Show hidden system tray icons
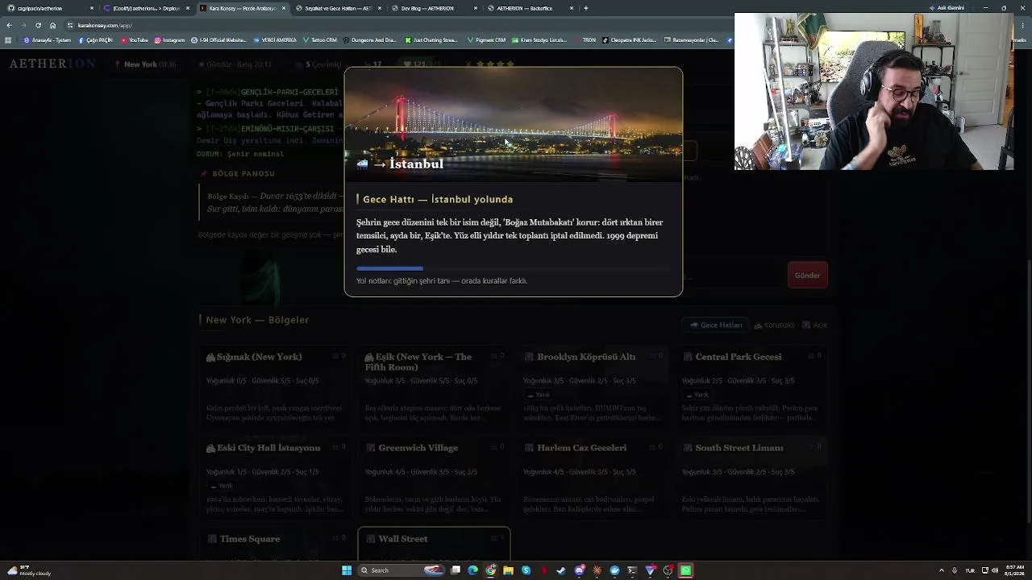 click(x=942, y=570)
